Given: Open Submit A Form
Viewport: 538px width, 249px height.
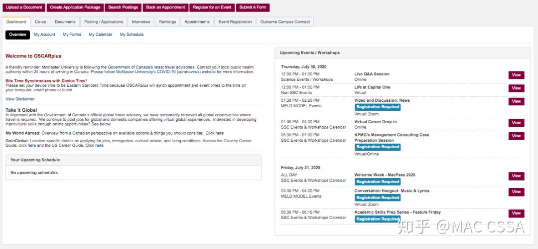Looking at the screenshot, I should 253,7.
